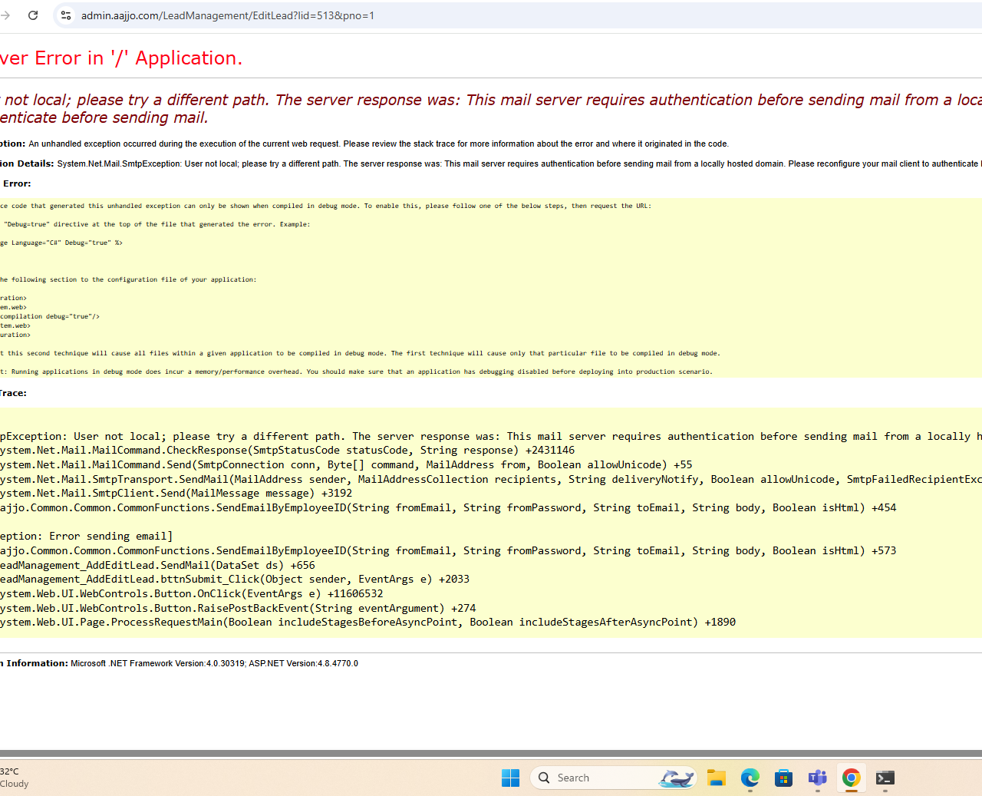Open Microsoft Edge from the taskbar
Screen dimensions: 982x796
click(750, 778)
